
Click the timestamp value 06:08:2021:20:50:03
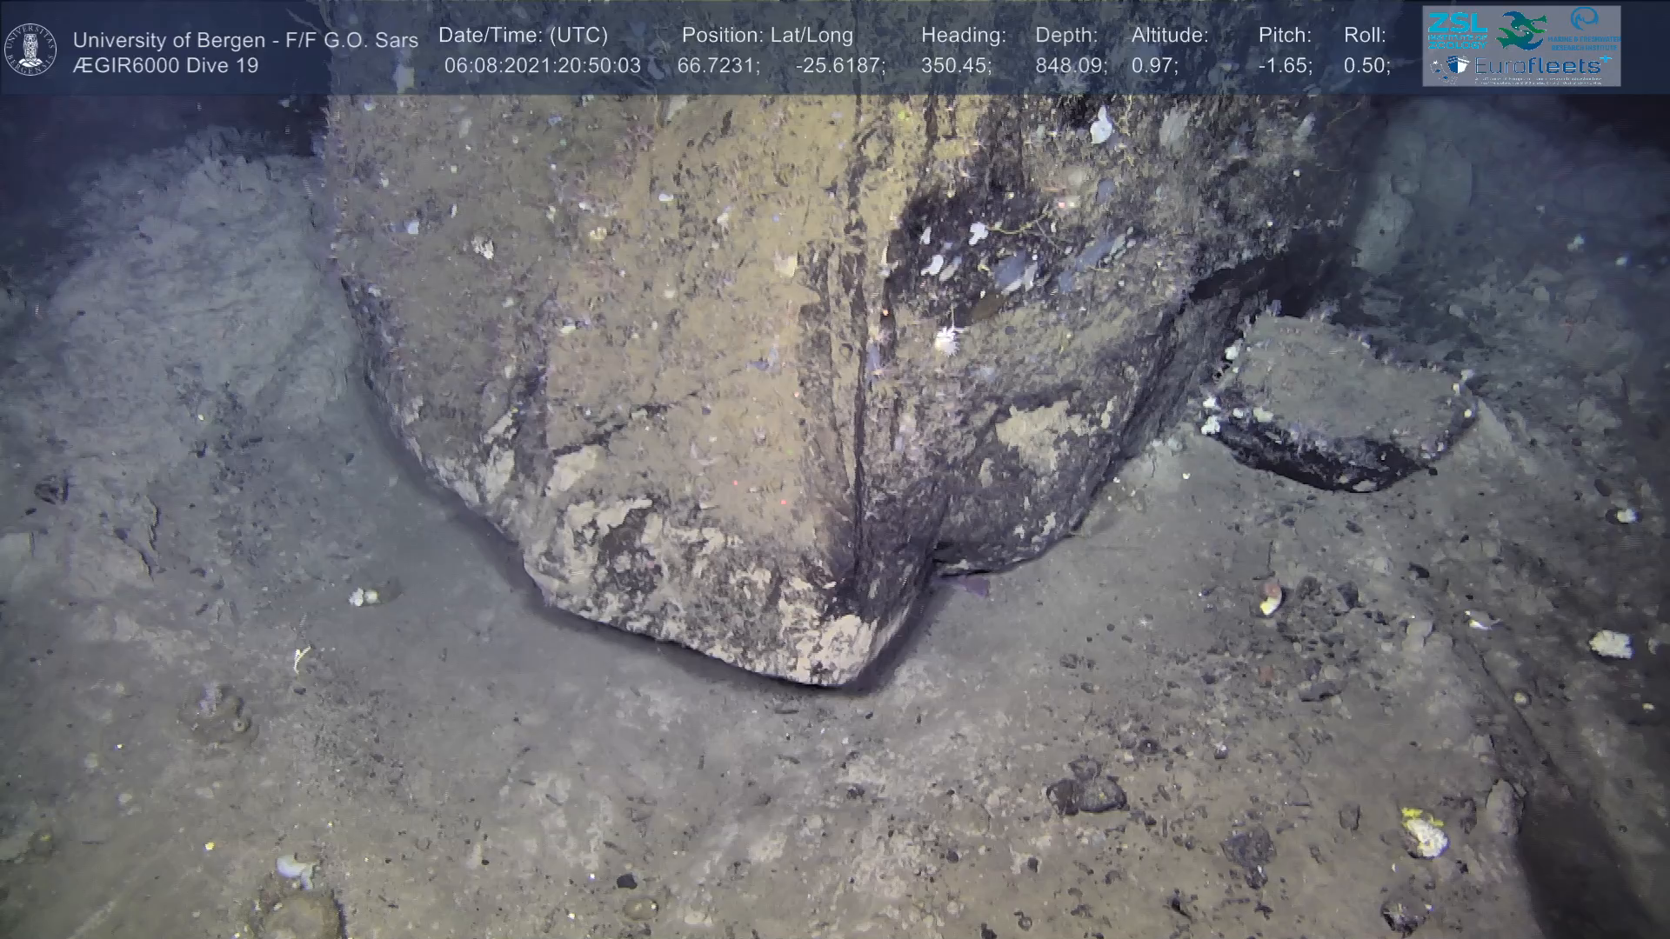[x=542, y=66]
